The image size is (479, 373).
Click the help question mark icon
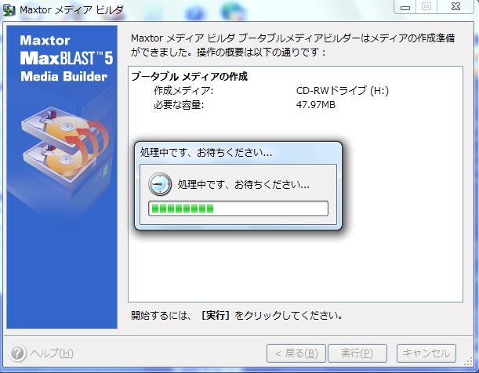click(18, 353)
